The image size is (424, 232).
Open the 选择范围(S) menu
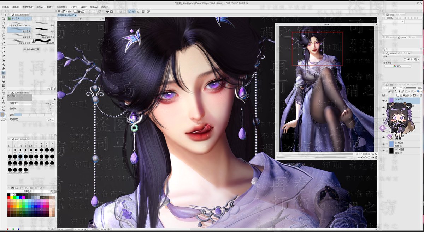coord(62,7)
